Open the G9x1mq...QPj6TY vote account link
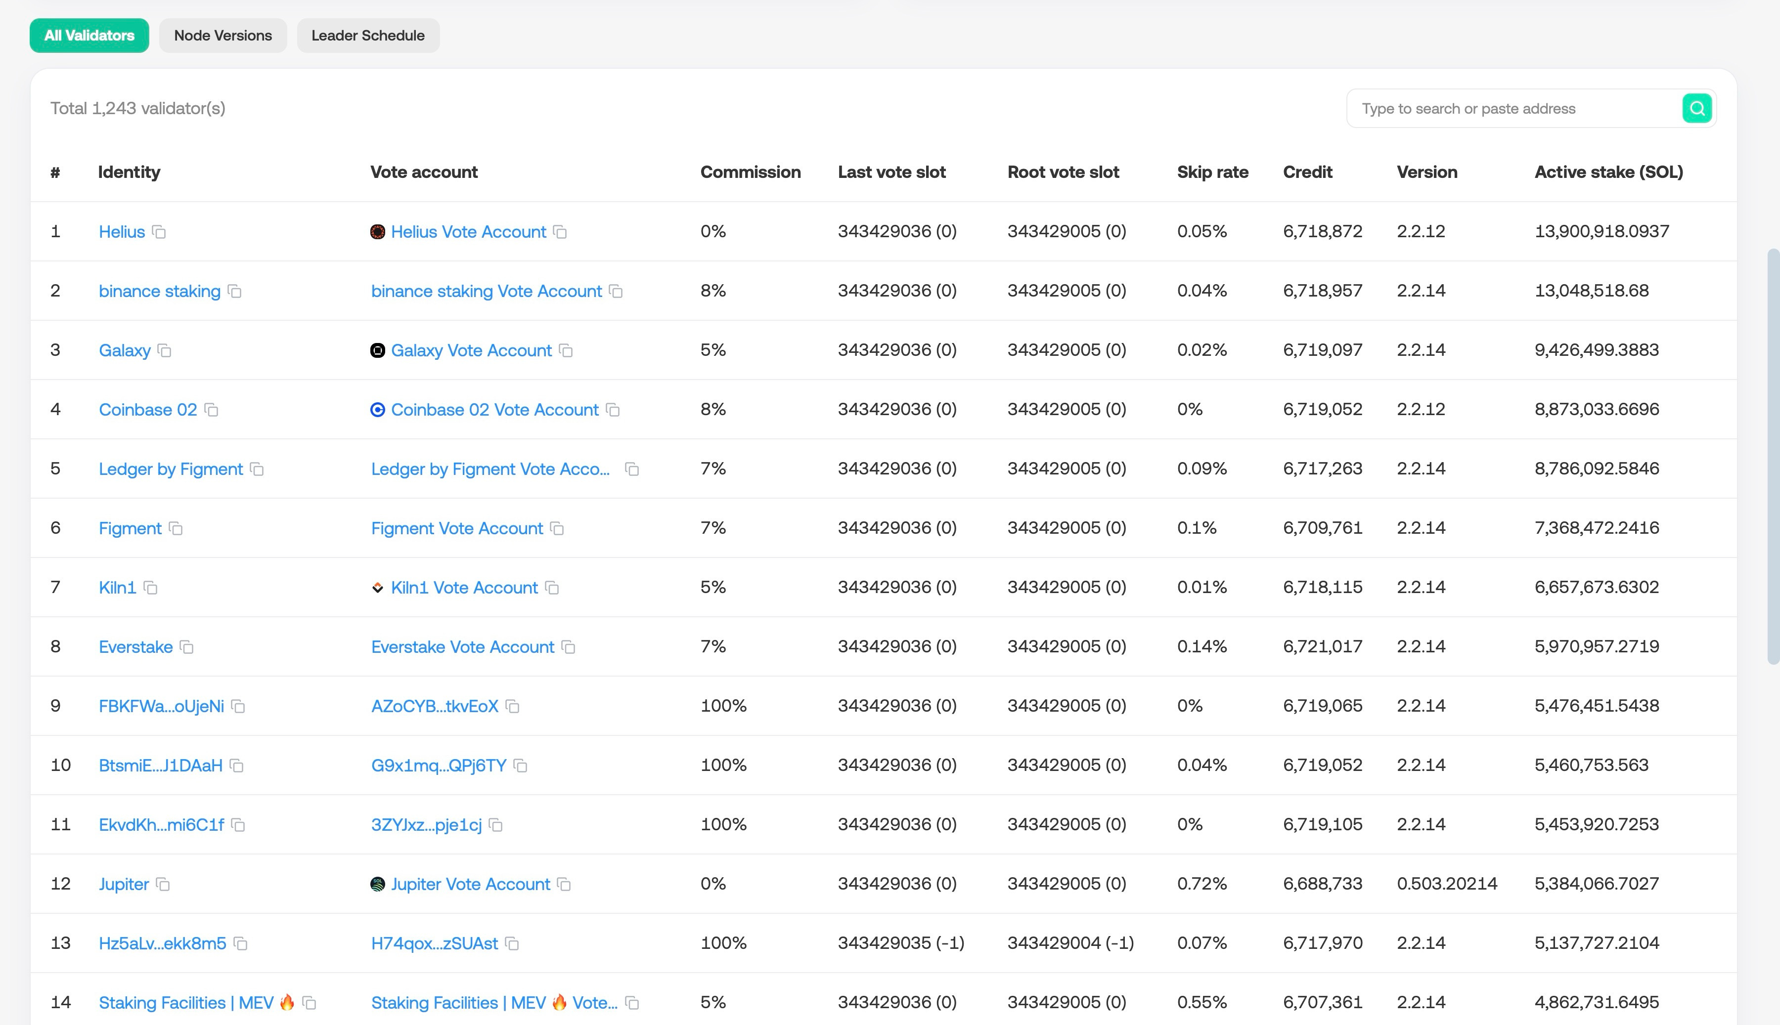Screen dimensions: 1780x1025 (439, 765)
